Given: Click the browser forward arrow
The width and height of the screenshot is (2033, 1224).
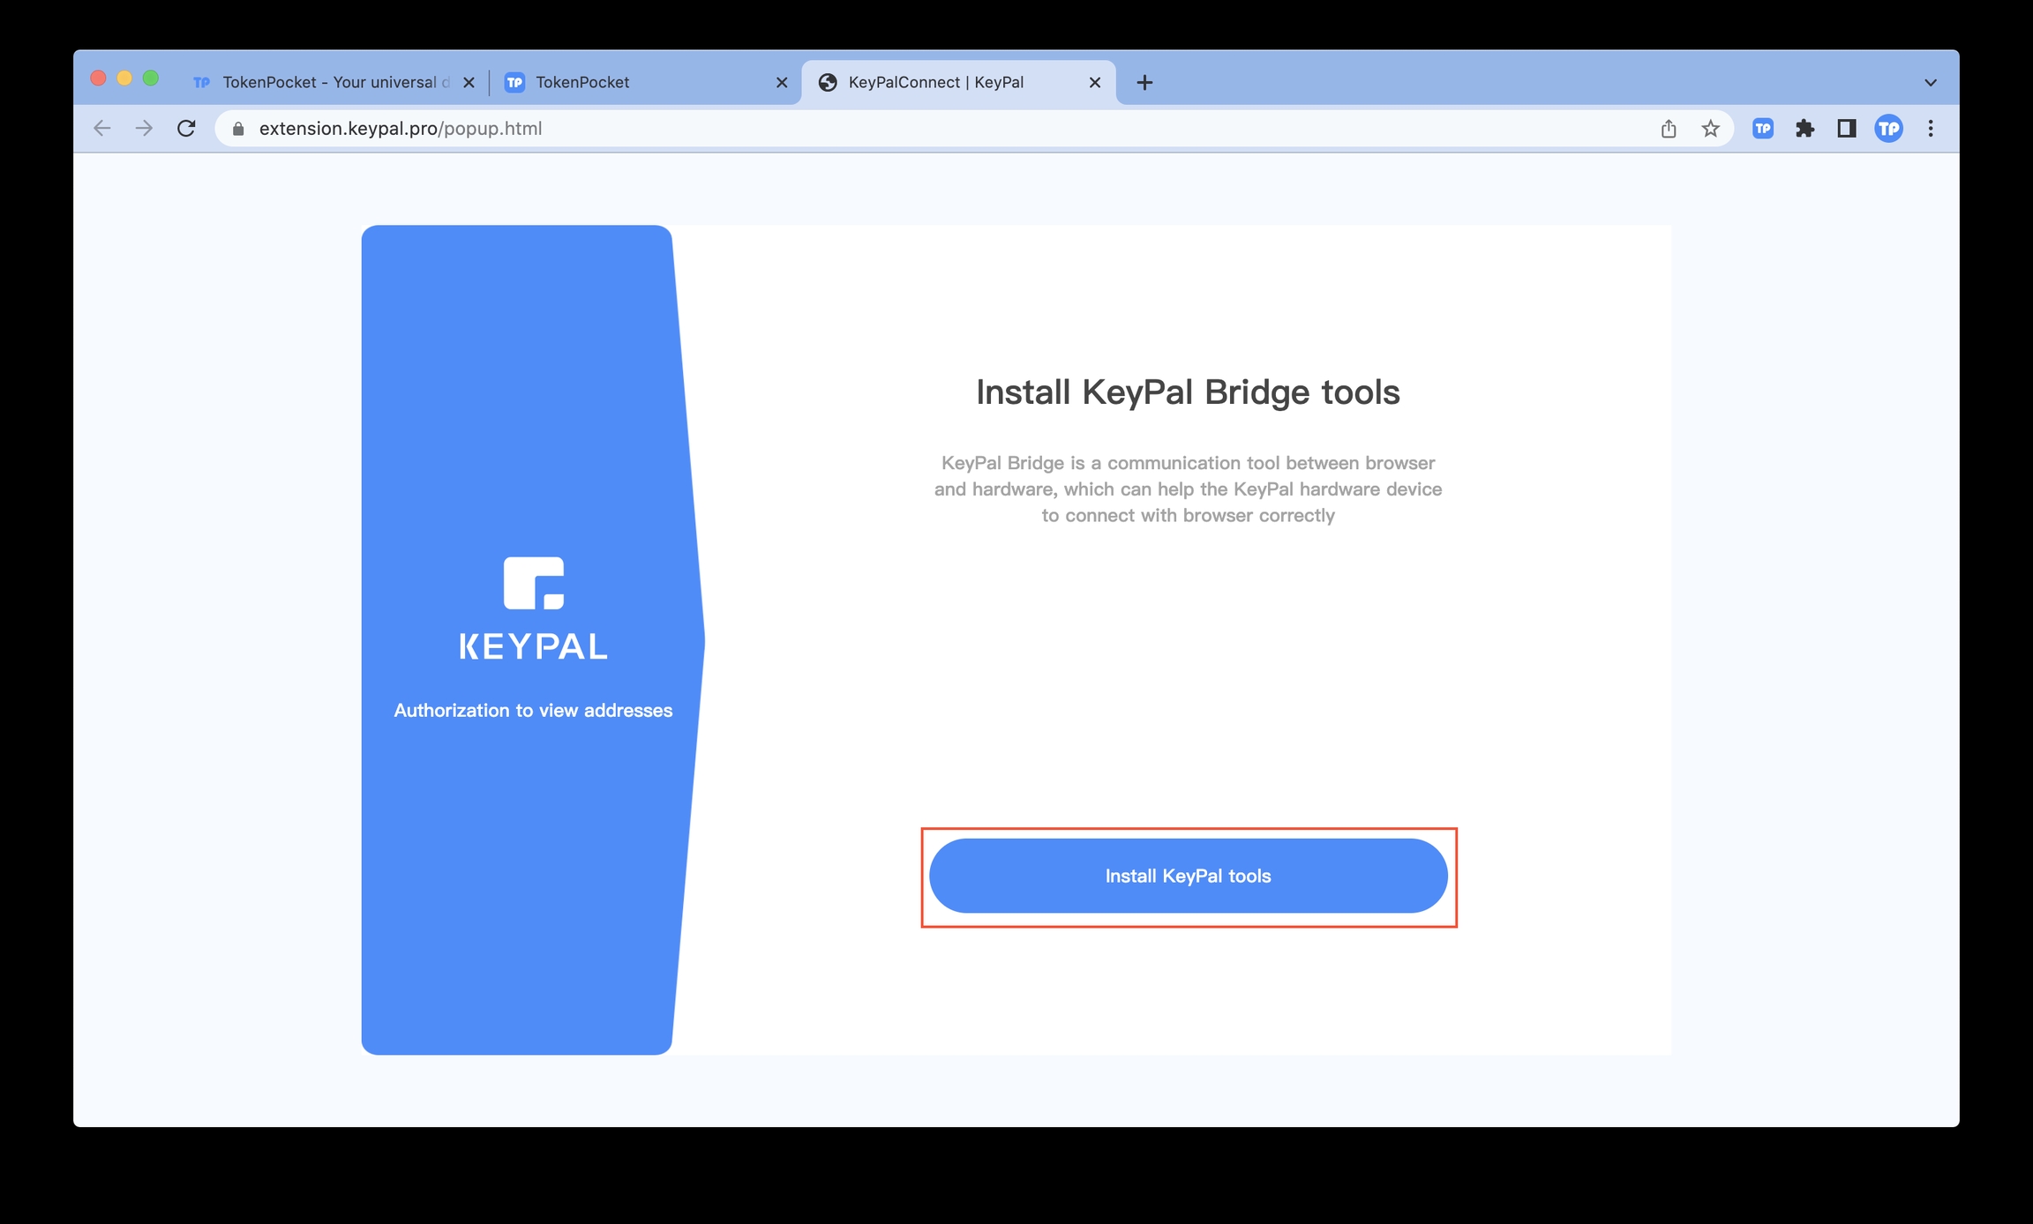Looking at the screenshot, I should 144,129.
